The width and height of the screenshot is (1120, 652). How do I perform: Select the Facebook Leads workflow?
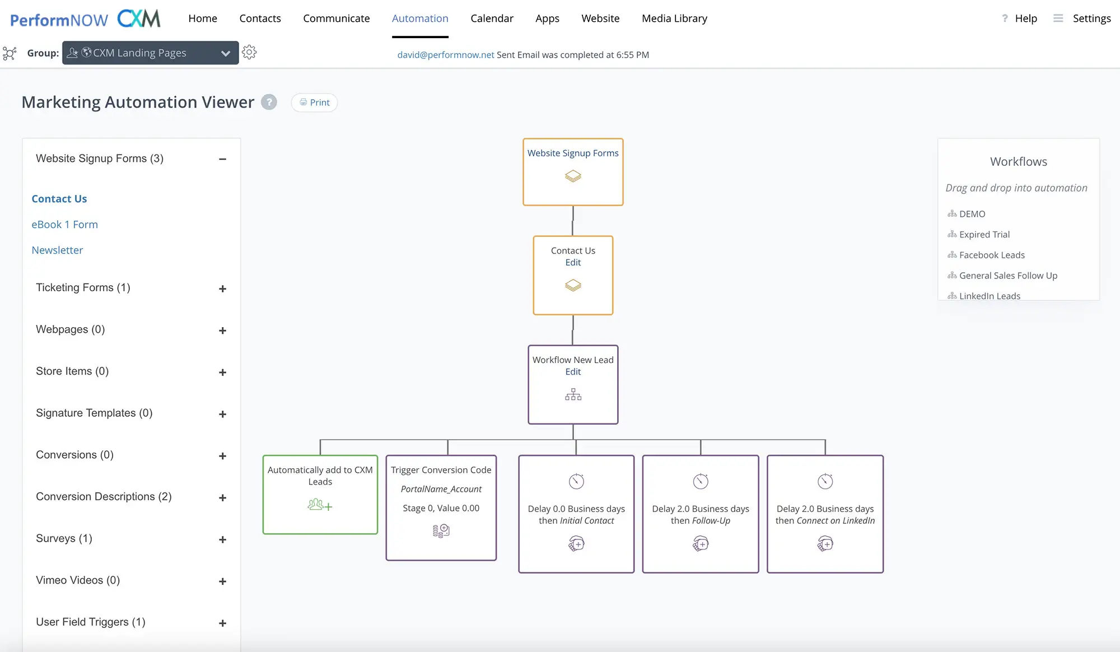992,255
